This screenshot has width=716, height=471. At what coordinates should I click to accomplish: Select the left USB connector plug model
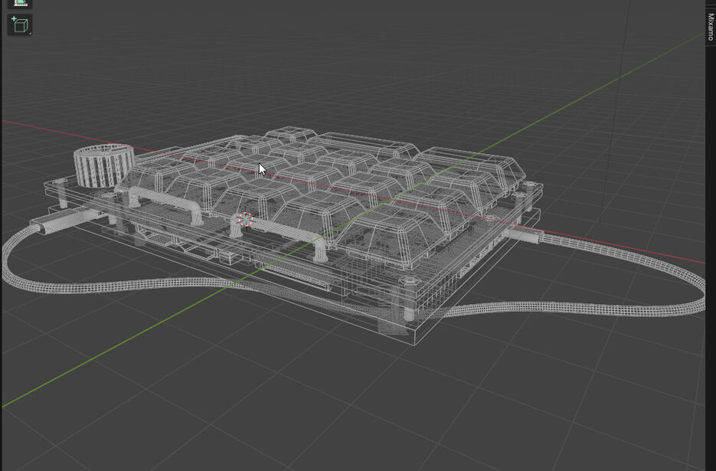tap(65, 218)
